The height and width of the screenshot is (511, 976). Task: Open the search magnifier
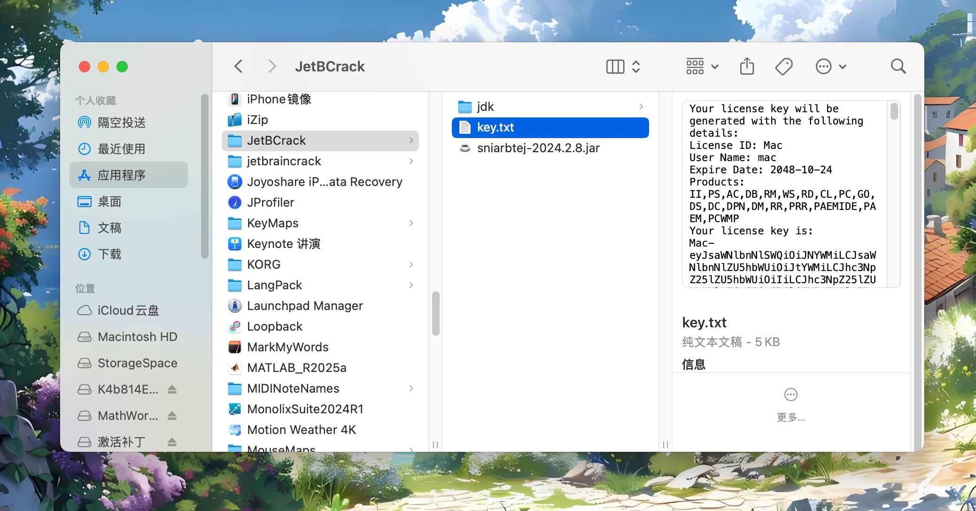pyautogui.click(x=898, y=66)
